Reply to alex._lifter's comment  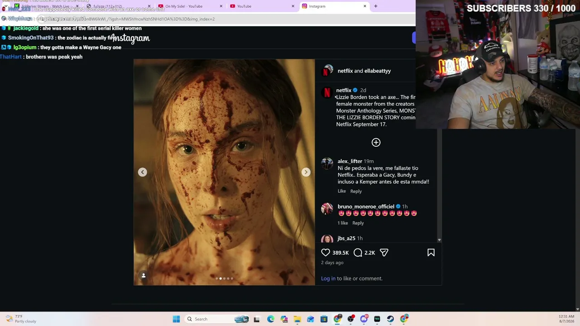pyautogui.click(x=356, y=191)
